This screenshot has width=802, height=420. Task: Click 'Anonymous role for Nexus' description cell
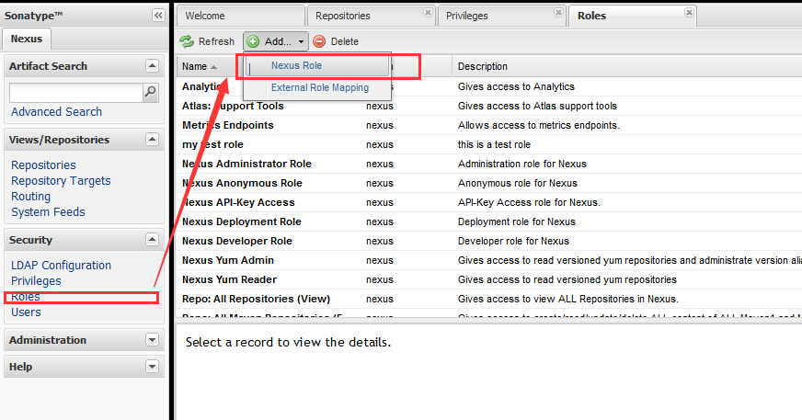518,183
